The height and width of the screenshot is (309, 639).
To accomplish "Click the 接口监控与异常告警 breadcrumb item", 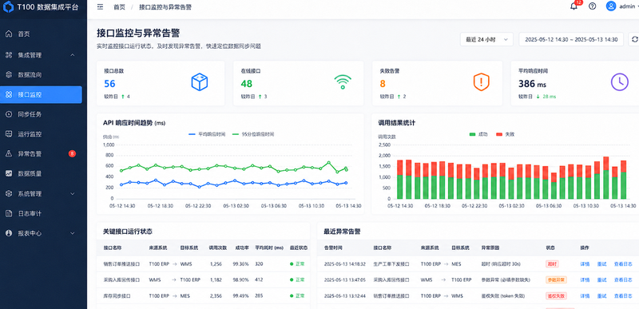I will (x=165, y=7).
